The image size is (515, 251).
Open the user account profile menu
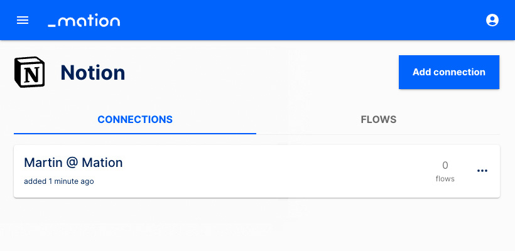[492, 20]
